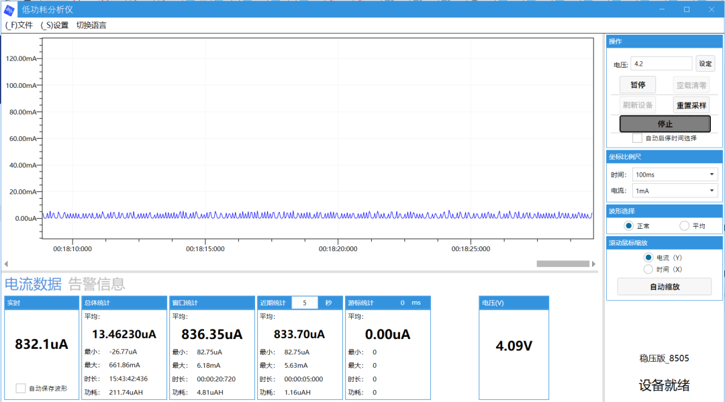725x402 pixels.
Task: Click the 近期统计 seconds input showing 5
Action: [305, 303]
